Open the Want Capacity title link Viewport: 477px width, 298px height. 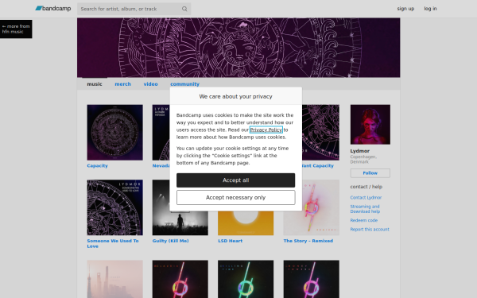pos(318,166)
